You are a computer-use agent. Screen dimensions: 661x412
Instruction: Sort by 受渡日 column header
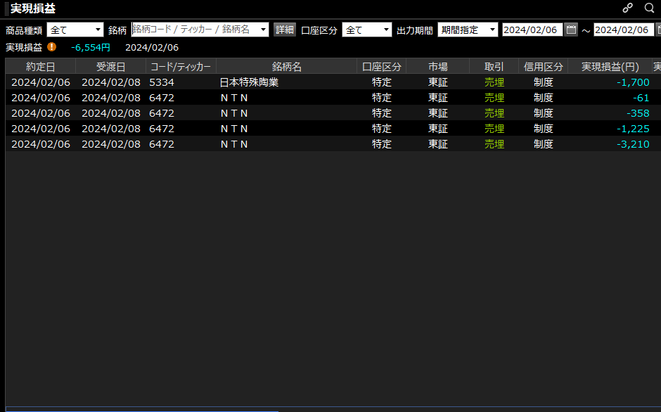(111, 67)
